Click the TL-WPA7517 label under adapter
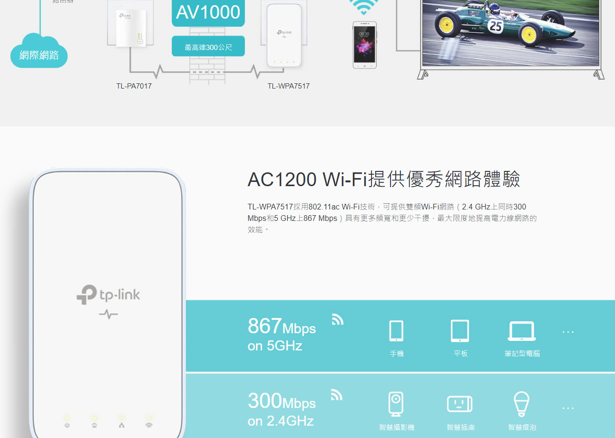Screen dimensions: 615x438 pos(288,86)
